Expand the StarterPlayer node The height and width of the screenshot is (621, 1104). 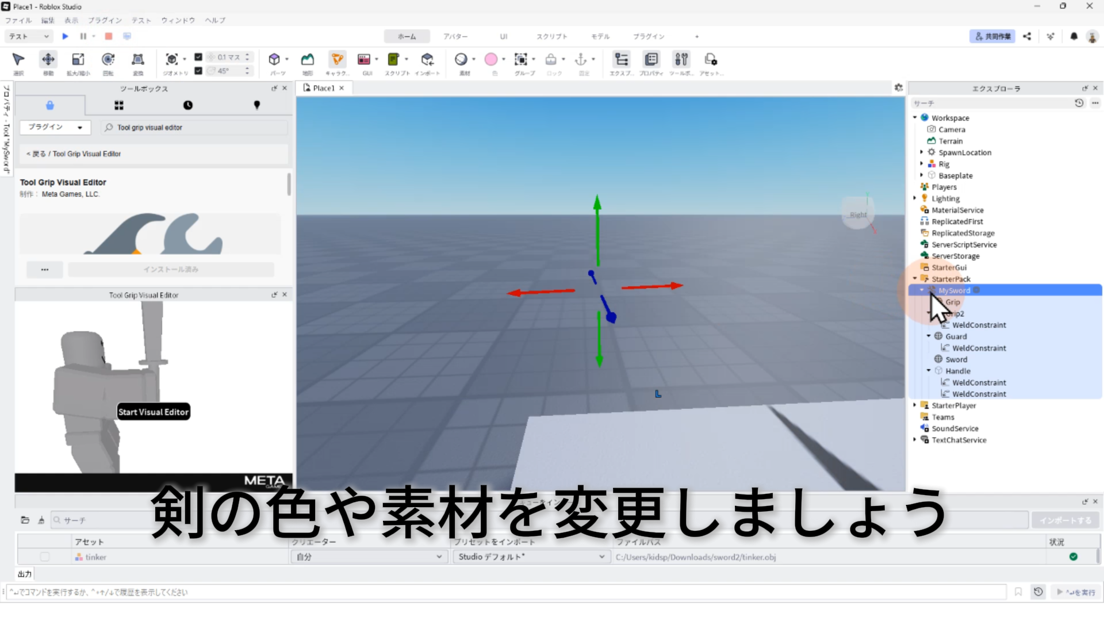915,405
